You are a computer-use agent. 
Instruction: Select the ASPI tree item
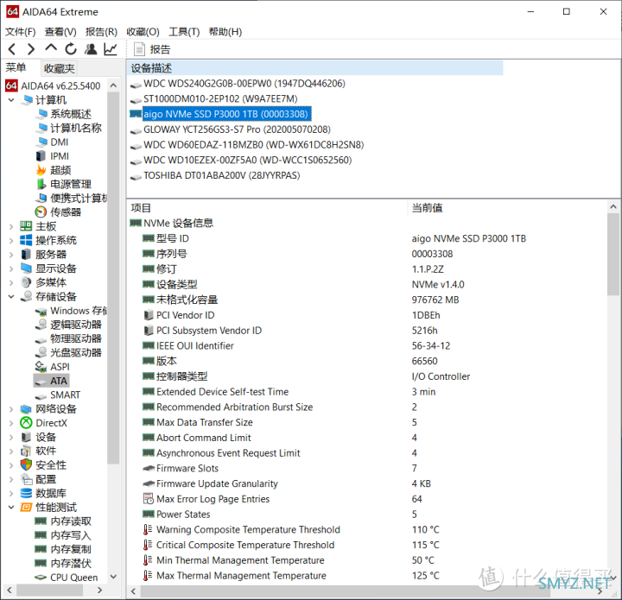coord(60,367)
